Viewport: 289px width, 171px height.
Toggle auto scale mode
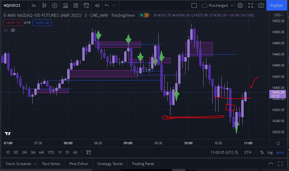tap(280, 152)
